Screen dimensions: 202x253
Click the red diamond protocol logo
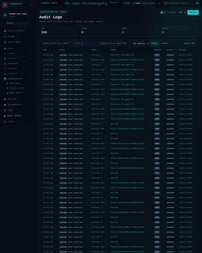5,5
